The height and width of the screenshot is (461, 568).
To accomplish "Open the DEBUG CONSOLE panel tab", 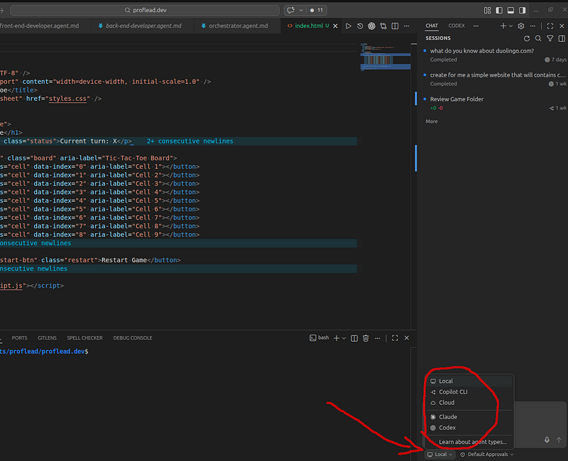I will (x=133, y=338).
